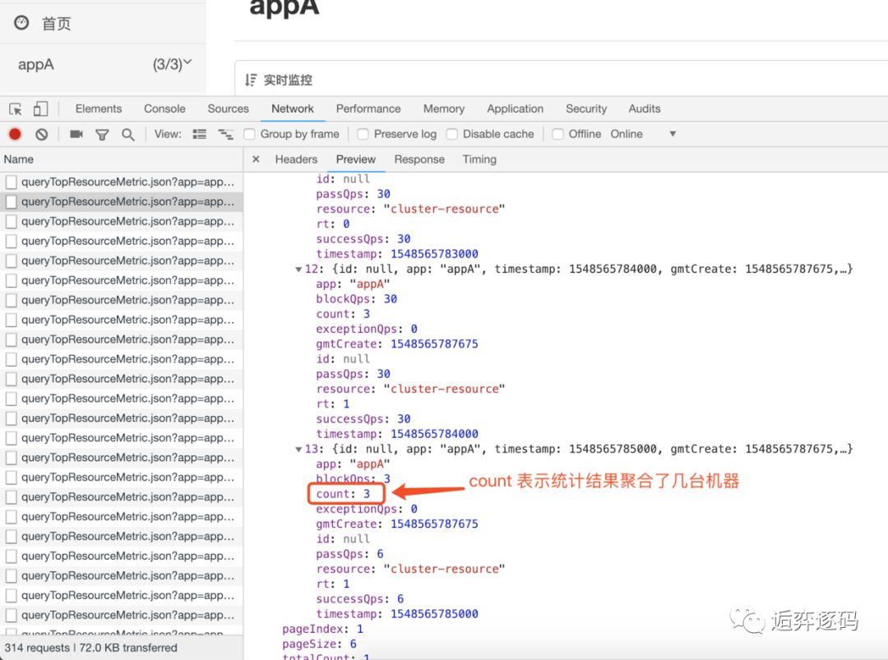Click item 12 resource "cluster-resource" value
The image size is (888, 660).
click(x=444, y=390)
